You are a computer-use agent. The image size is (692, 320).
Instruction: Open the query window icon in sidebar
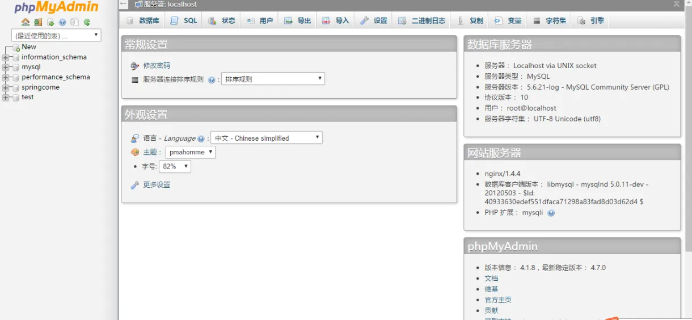[x=50, y=23]
